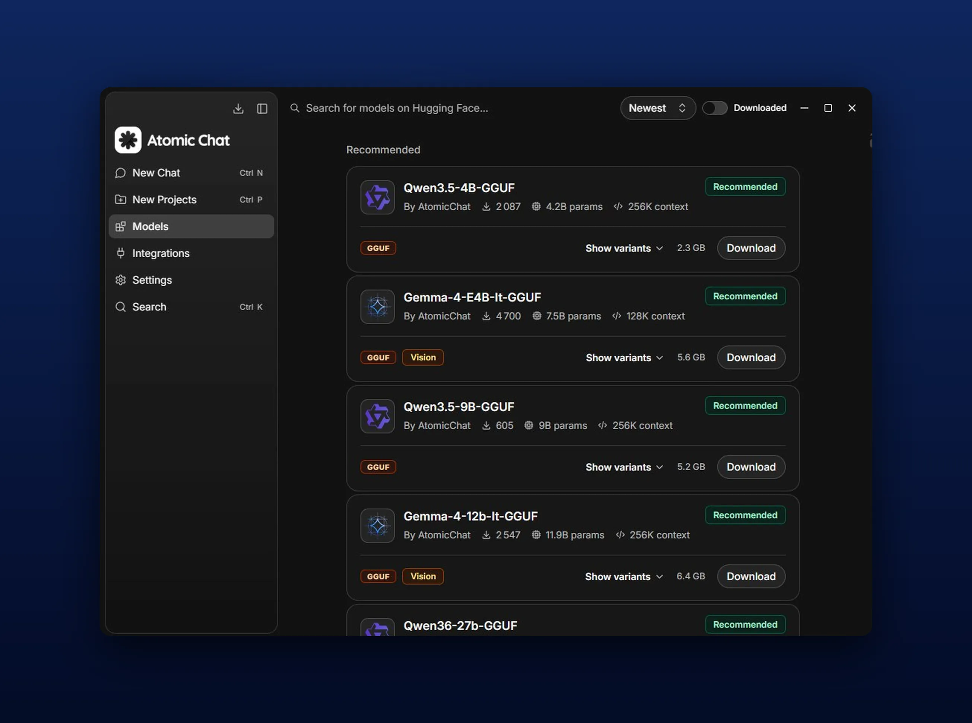
Task: Click the context code icon for Gemma-4-E4B-It-GGUF
Action: (x=616, y=316)
